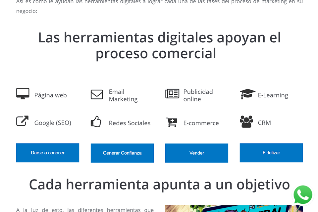The image size is (318, 212).
Task: Click the Publicidad online newspaper icon
Action: [x=172, y=93]
